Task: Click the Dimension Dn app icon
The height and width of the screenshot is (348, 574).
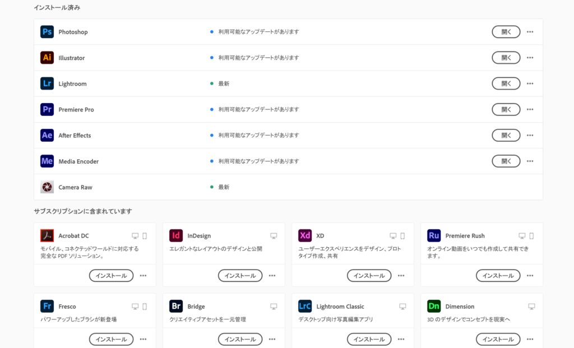Action: click(x=434, y=307)
